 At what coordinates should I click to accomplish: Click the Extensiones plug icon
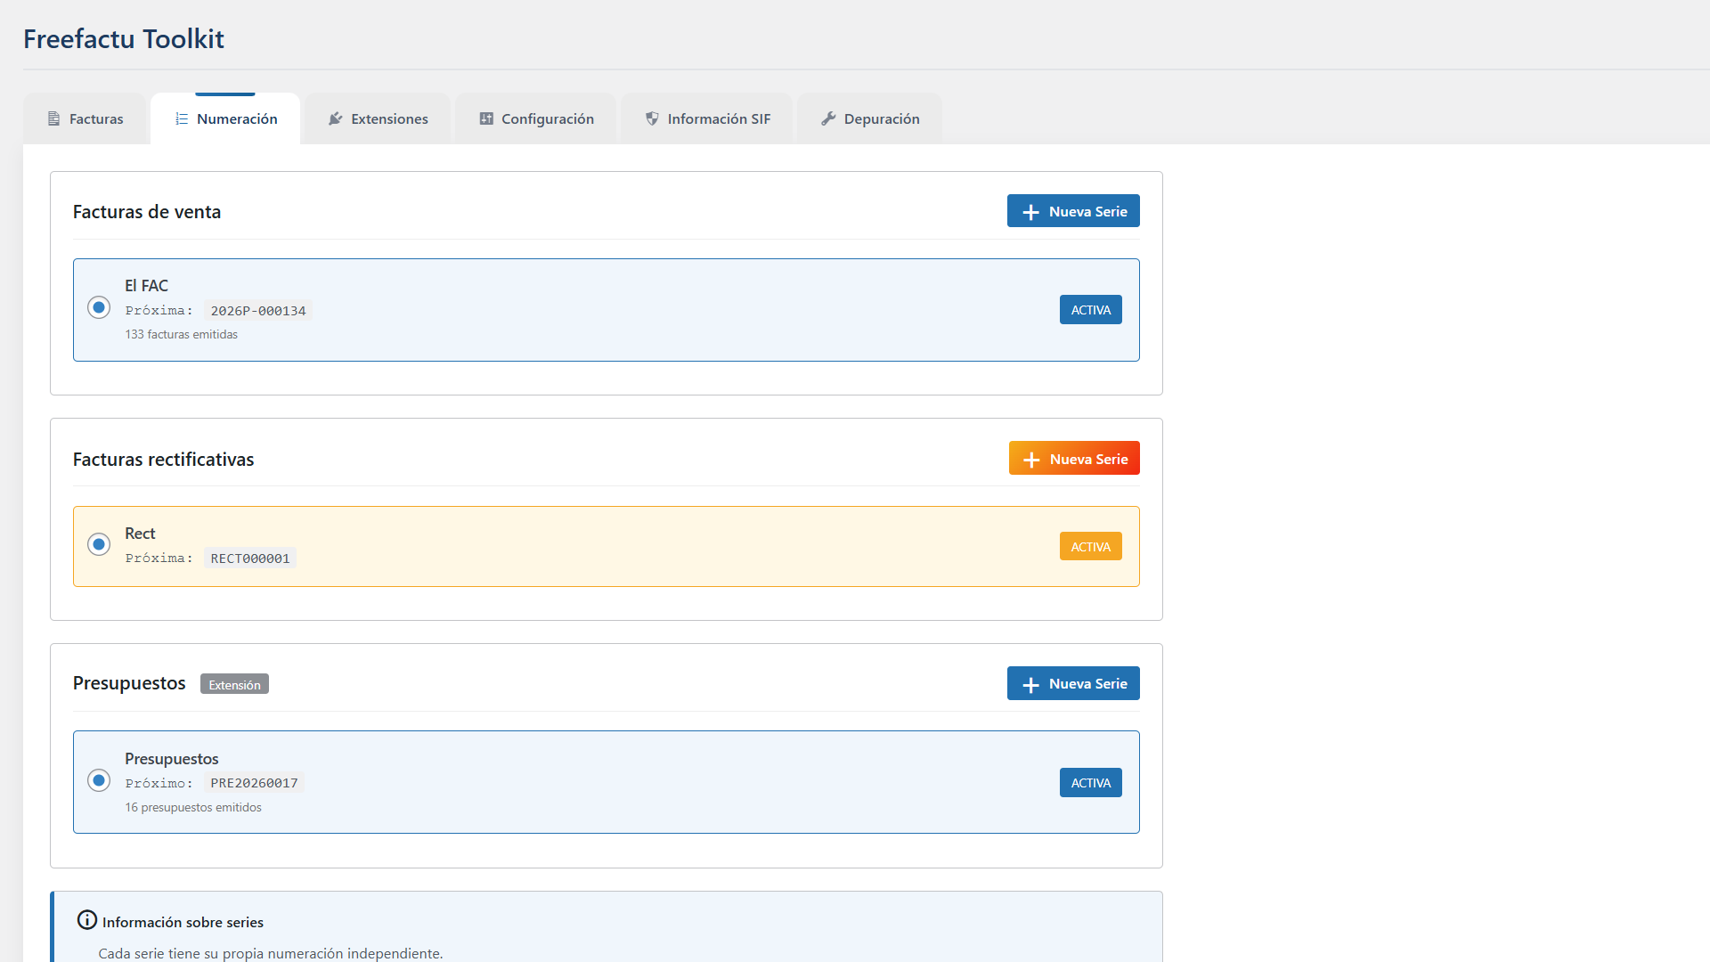(x=336, y=118)
